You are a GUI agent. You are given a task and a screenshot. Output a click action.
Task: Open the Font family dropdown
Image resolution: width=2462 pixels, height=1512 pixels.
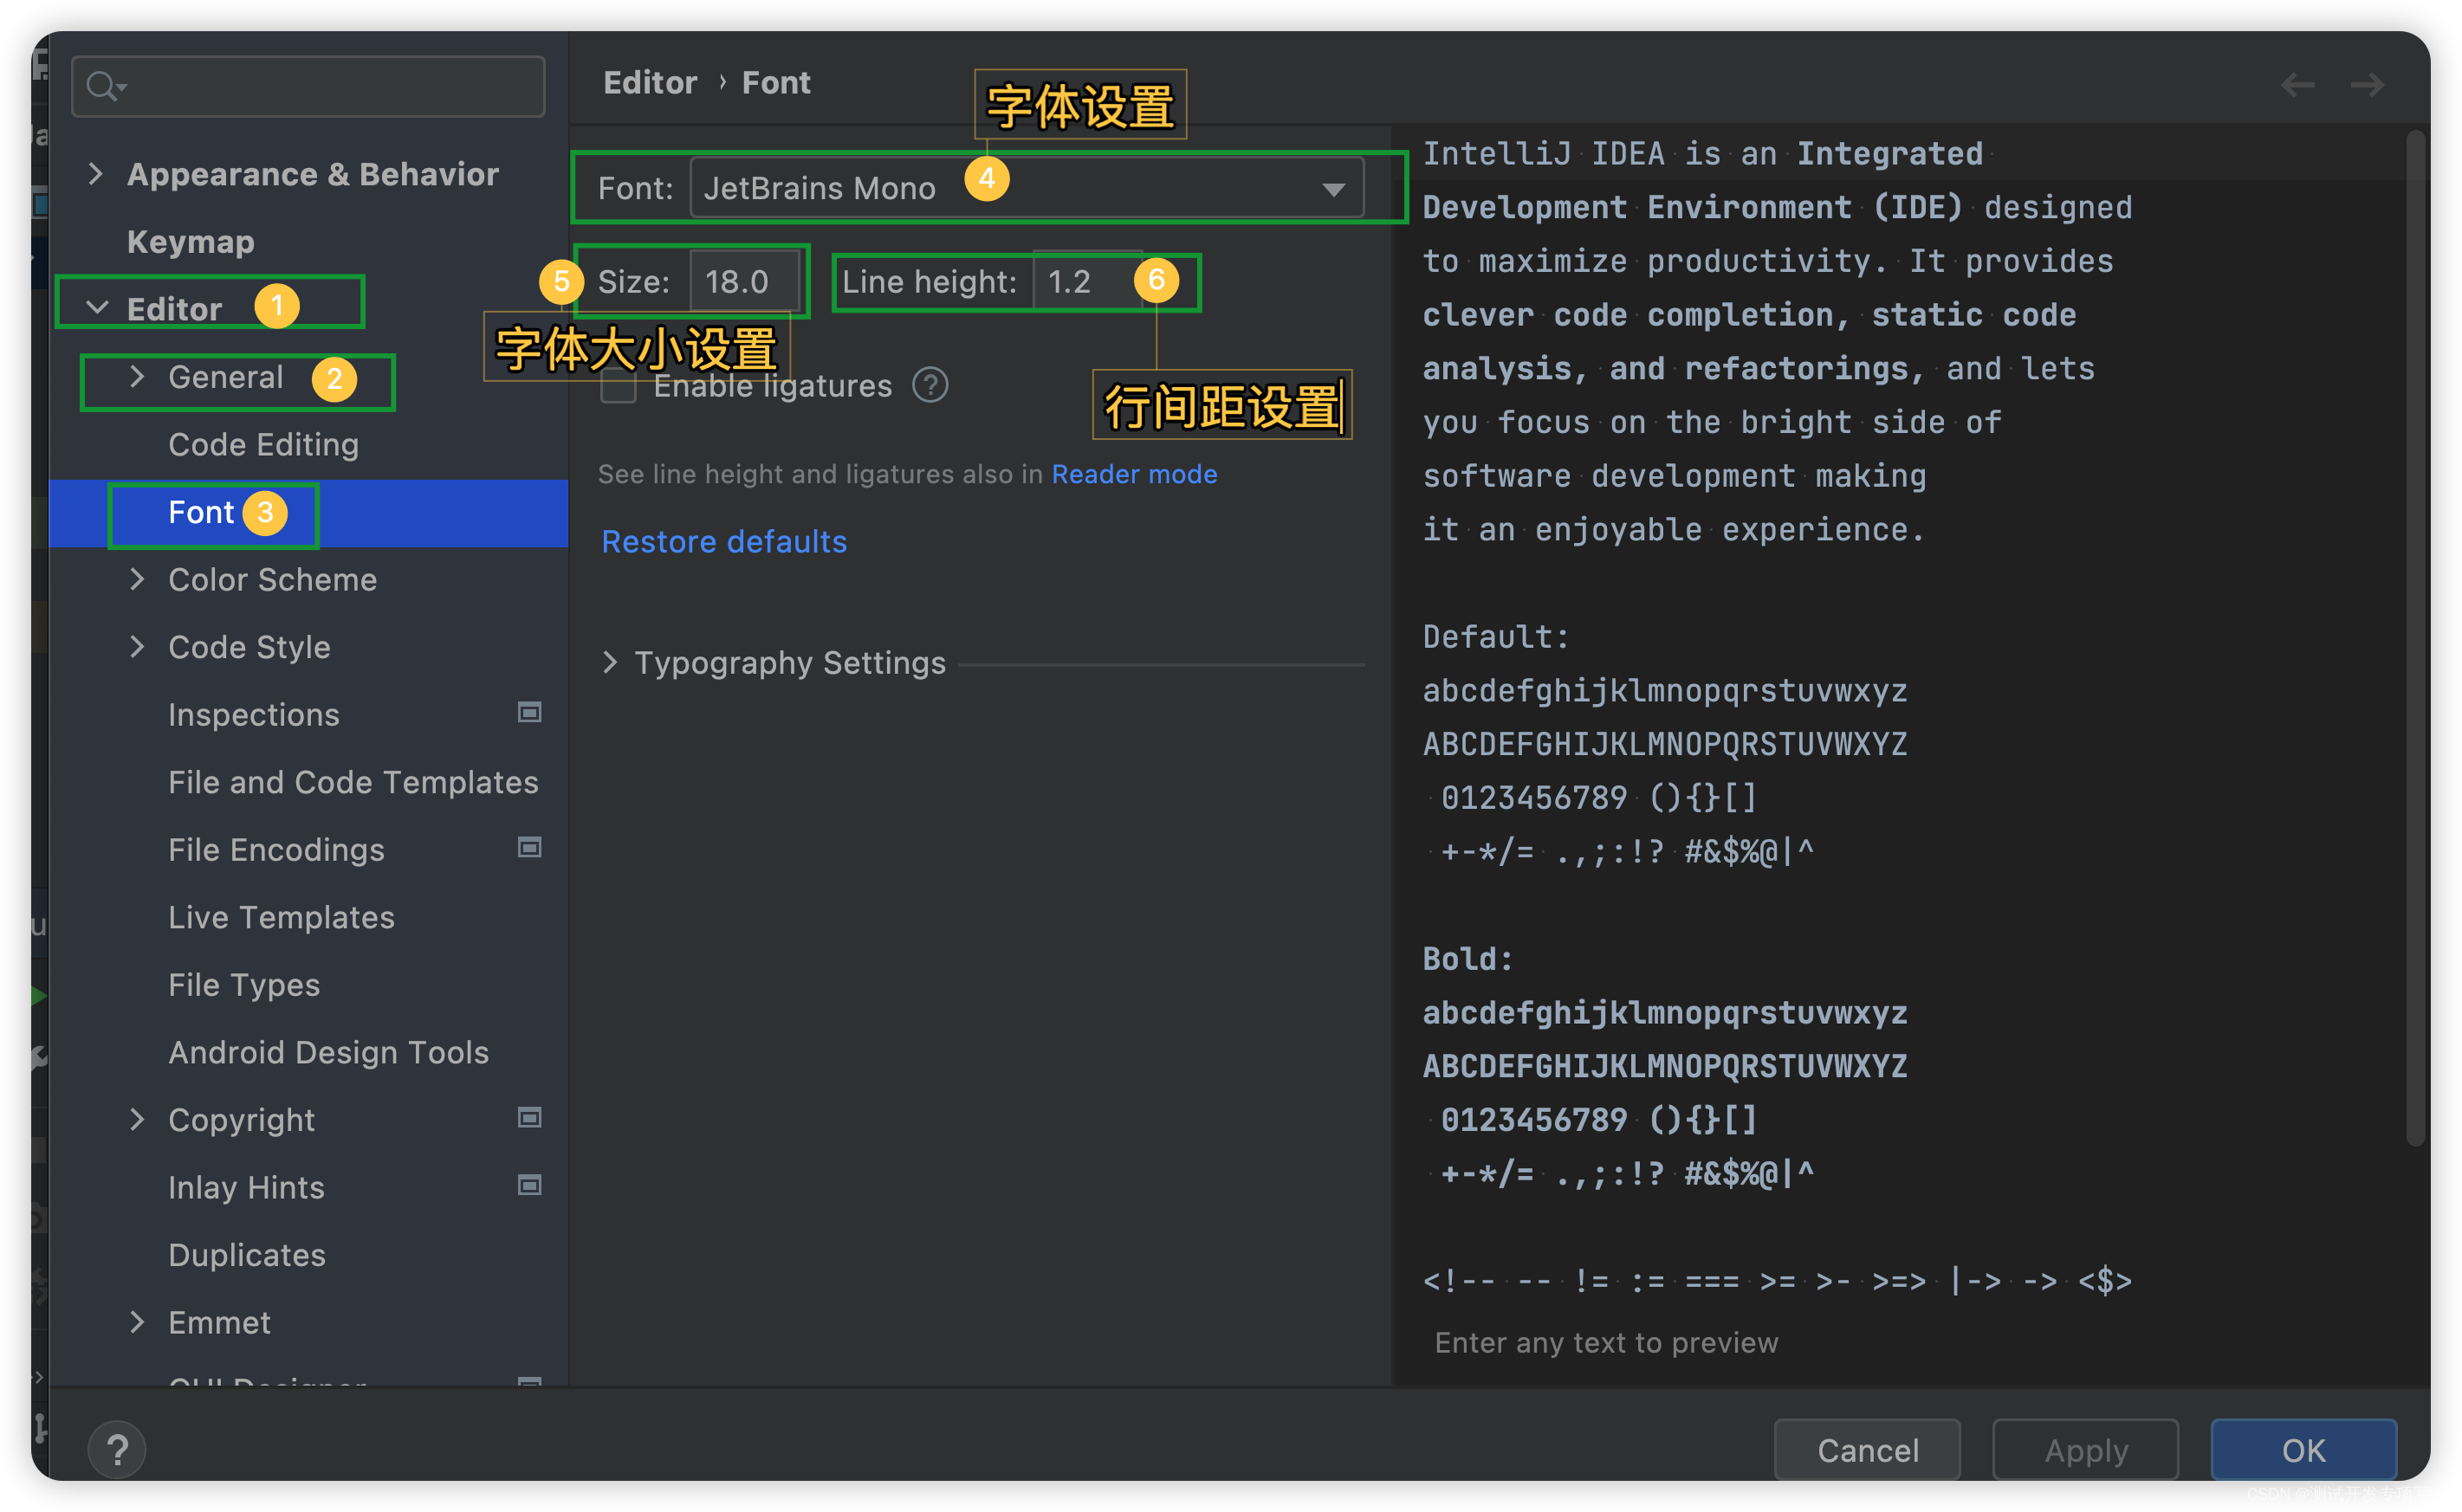click(x=1338, y=186)
